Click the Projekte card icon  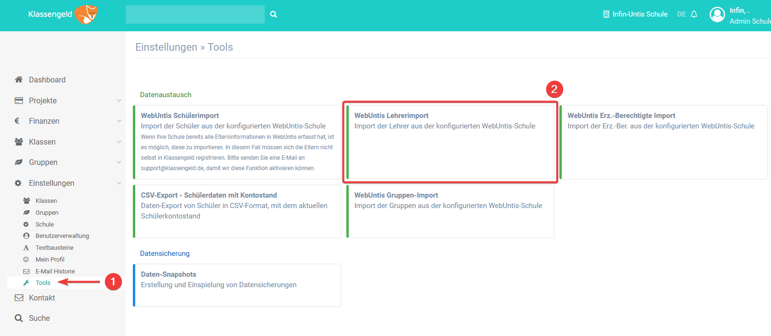coord(19,100)
